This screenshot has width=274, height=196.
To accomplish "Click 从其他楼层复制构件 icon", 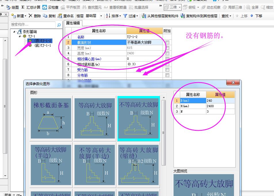I will [x=144, y=16].
